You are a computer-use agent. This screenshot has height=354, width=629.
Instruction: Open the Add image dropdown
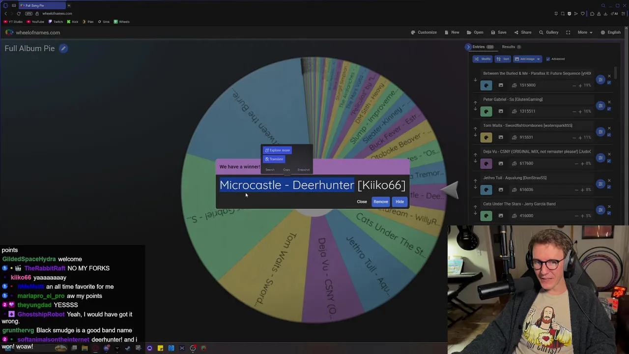(527, 59)
